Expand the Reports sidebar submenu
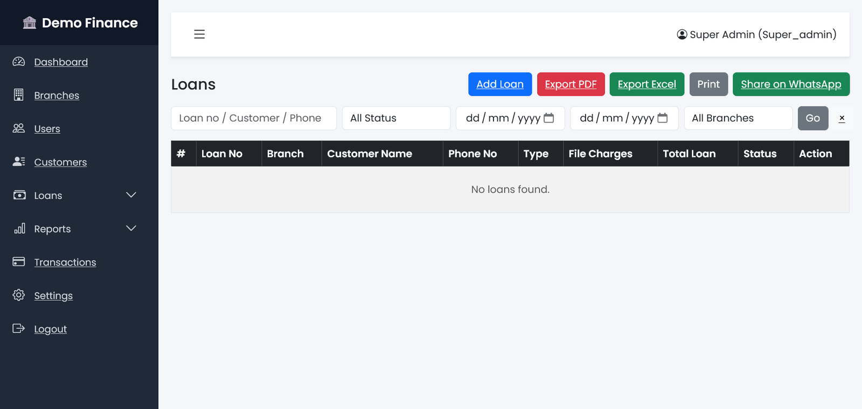 pos(131,228)
